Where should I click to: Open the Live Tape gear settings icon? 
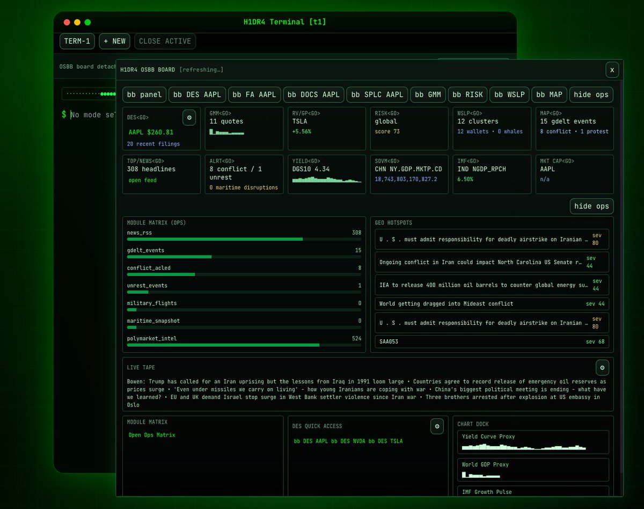click(x=602, y=367)
